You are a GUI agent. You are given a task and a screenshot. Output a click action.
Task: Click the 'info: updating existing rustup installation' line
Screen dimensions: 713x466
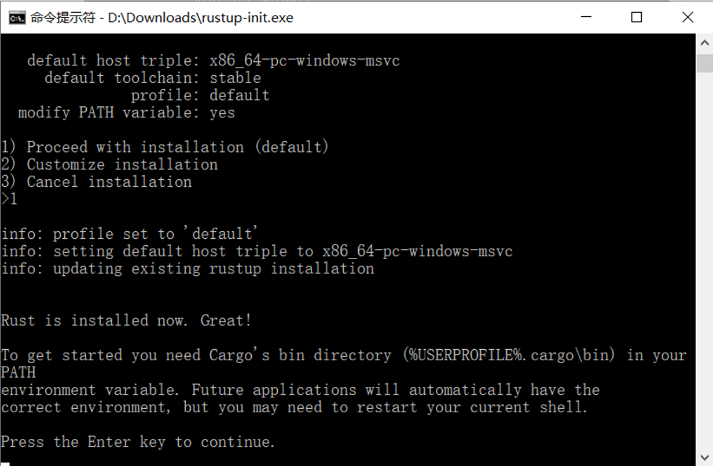[x=188, y=269]
